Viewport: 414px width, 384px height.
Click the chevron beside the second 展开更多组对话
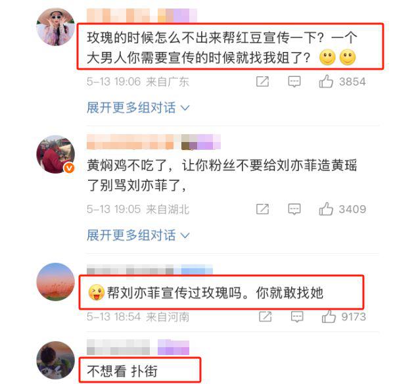[185, 236]
